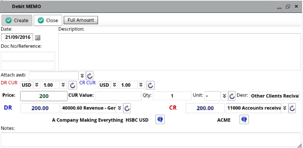Show info for ACME client
The width and height of the screenshot is (303, 148).
[244, 120]
